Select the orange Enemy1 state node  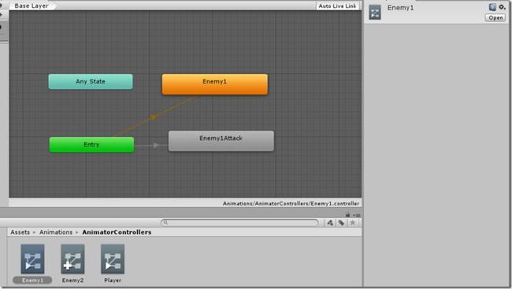(x=214, y=84)
